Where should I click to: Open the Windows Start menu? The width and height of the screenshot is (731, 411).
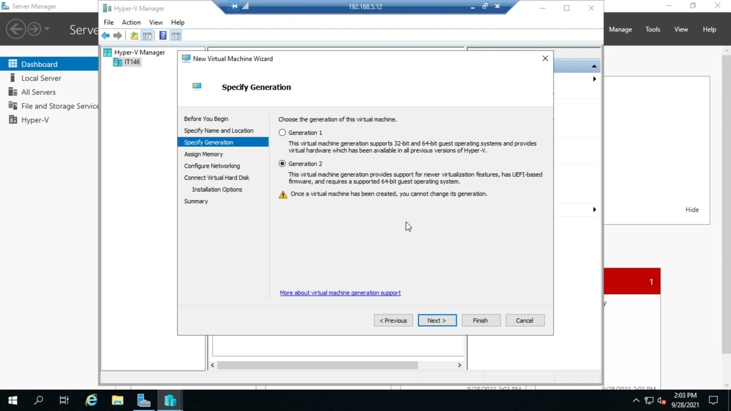tap(13, 401)
